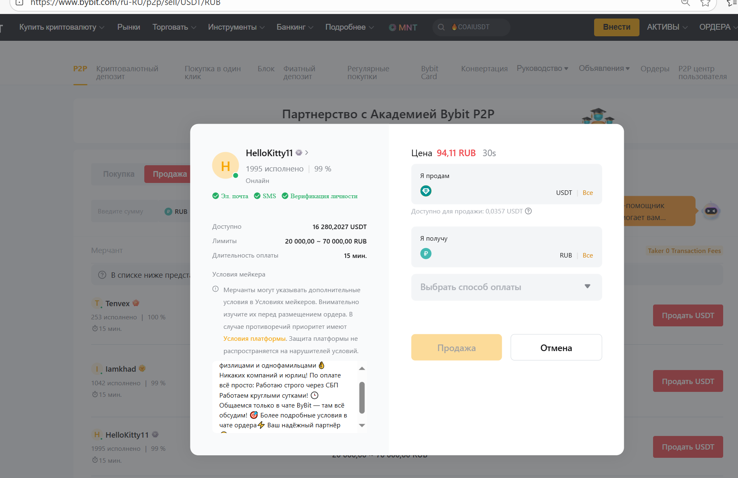The width and height of the screenshot is (738, 478).
Task: Open the HelloKitty11 profile via the chevron arrow
Action: click(307, 153)
